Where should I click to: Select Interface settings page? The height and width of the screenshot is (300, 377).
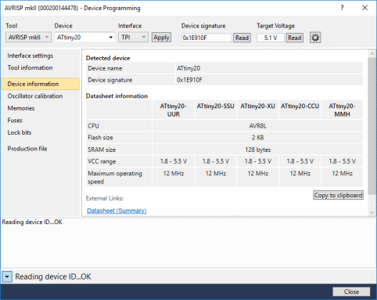31,56
